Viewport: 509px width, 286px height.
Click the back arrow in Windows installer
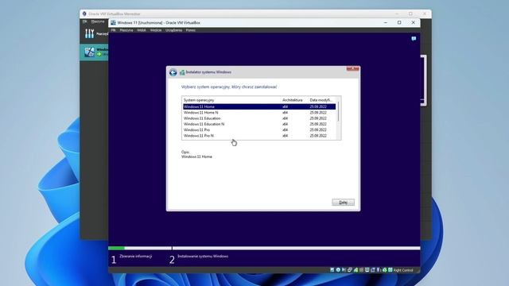[x=173, y=72]
